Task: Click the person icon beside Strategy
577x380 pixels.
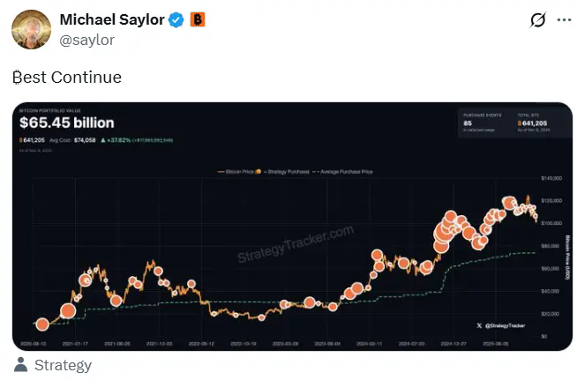Action: point(21,365)
